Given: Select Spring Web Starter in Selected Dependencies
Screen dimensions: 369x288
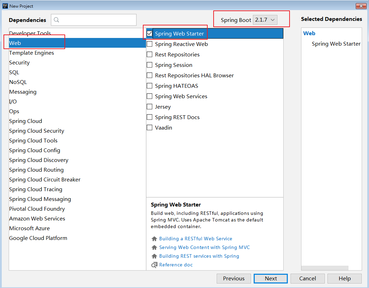Looking at the screenshot, I should click(x=336, y=44).
